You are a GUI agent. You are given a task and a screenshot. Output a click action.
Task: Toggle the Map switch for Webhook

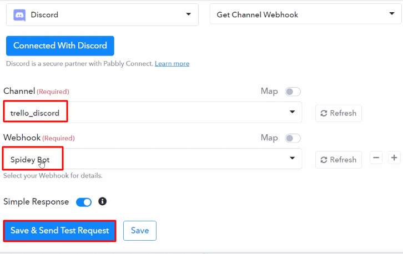pyautogui.click(x=293, y=138)
